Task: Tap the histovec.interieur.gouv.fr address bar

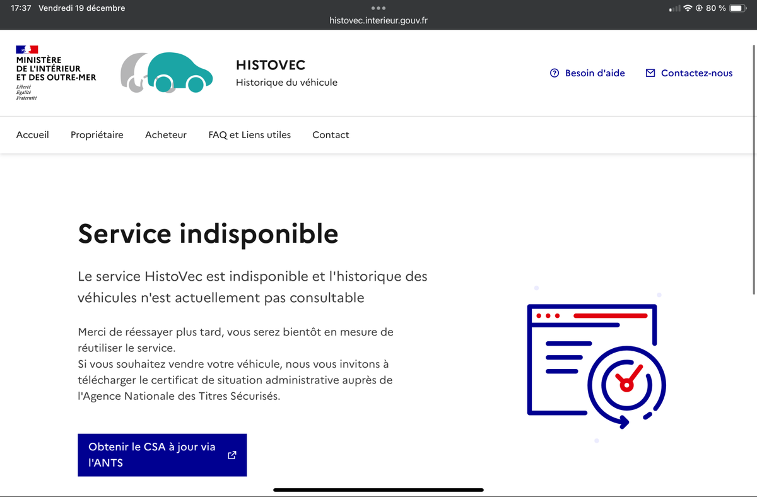Action: pos(378,20)
